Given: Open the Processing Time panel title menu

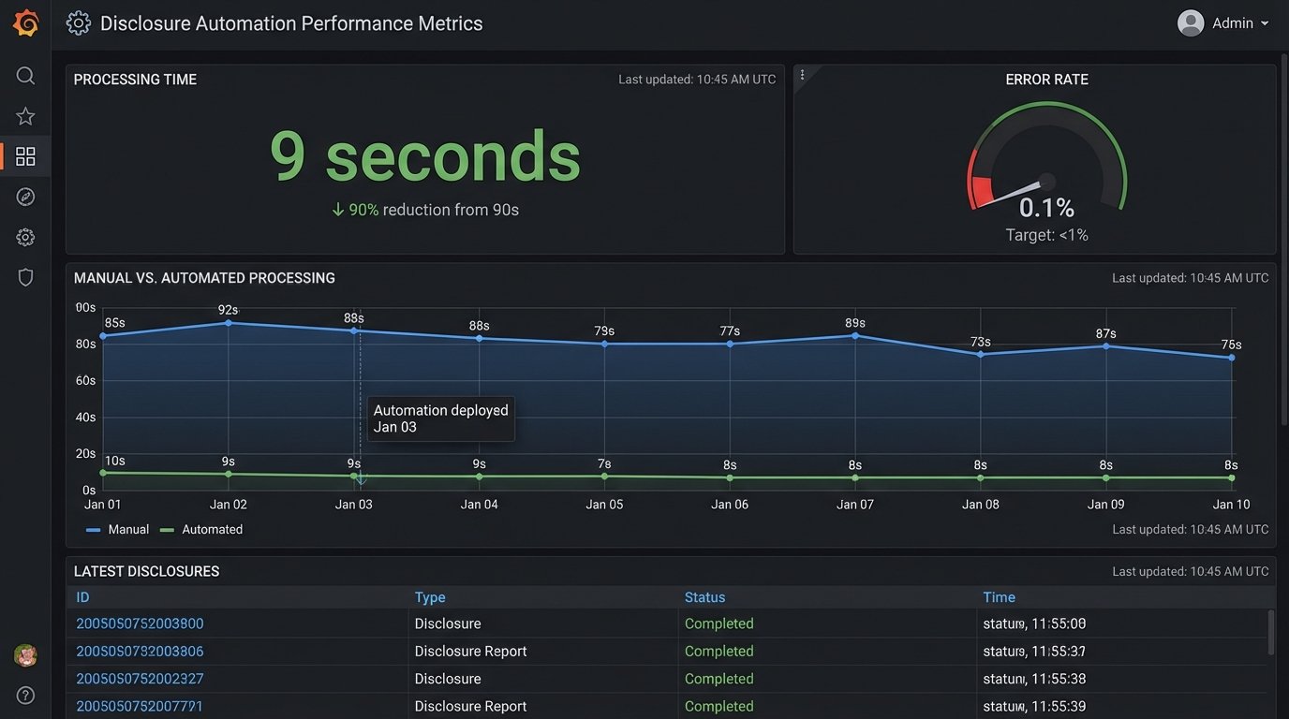Looking at the screenshot, I should point(134,79).
